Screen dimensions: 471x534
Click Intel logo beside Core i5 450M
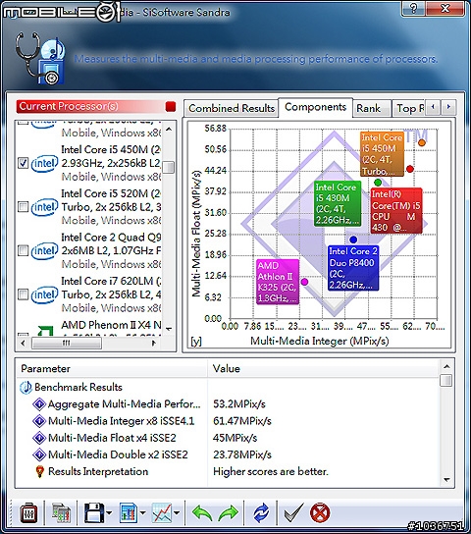point(44,164)
